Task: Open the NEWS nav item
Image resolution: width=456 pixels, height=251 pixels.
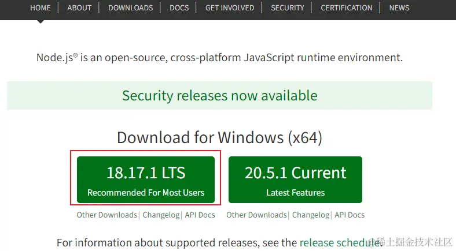Action: coord(399,8)
